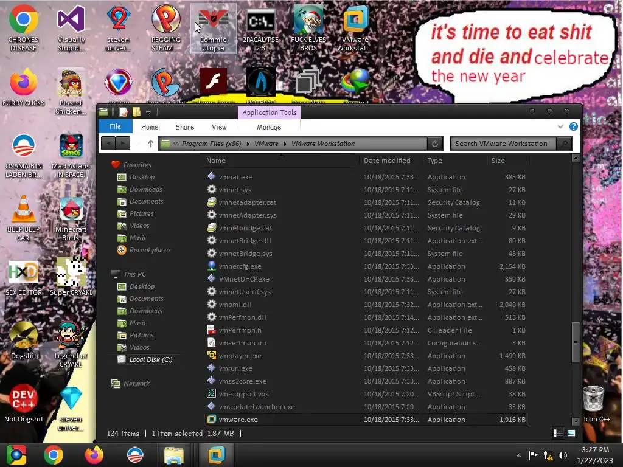The height and width of the screenshot is (467, 623).
Task: Open the Manage ribbon tab
Action: coord(269,127)
